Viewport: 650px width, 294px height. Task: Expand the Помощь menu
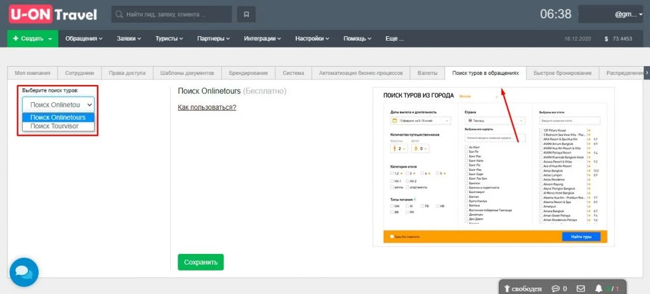tap(357, 39)
